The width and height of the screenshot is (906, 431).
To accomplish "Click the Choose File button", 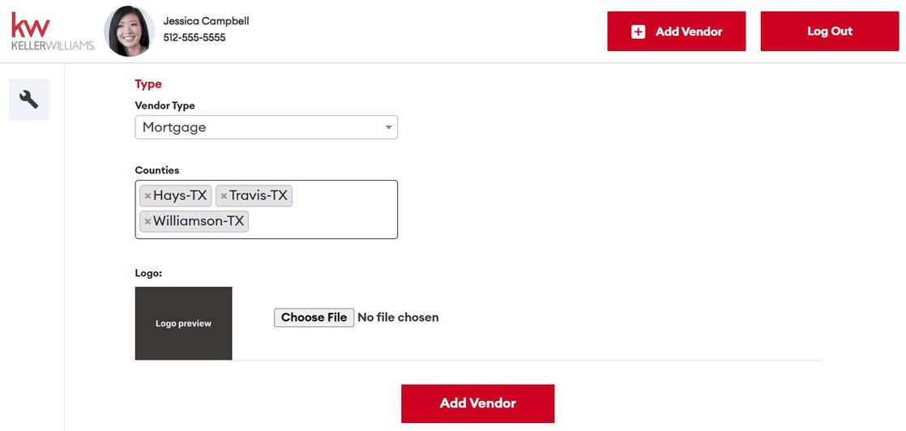I will tap(314, 318).
